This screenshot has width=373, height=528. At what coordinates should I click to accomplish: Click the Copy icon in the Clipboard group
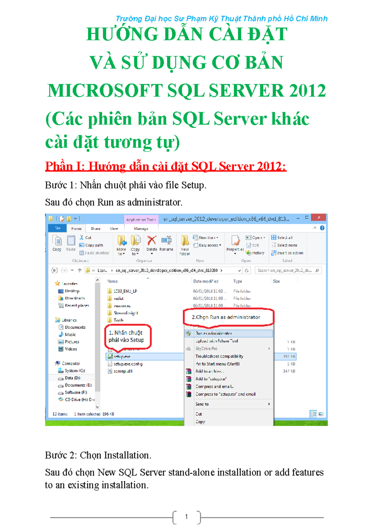click(x=57, y=240)
